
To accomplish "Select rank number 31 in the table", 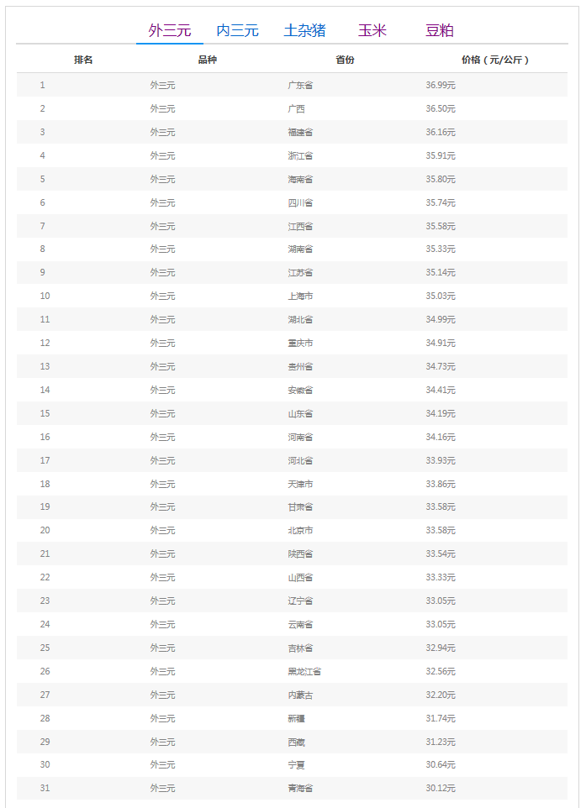I will pyautogui.click(x=45, y=789).
